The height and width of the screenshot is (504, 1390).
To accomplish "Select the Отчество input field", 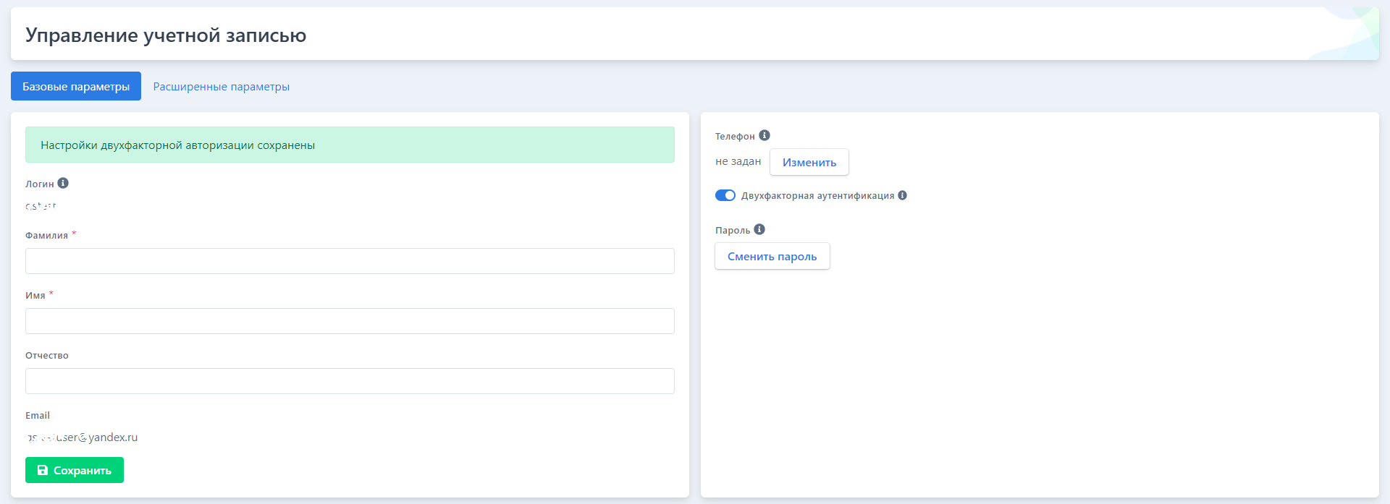I will (x=350, y=381).
